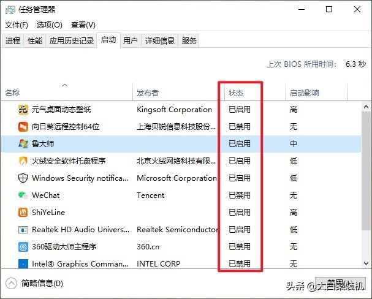Click the 6.3 秒 BIOS time value

355,64
